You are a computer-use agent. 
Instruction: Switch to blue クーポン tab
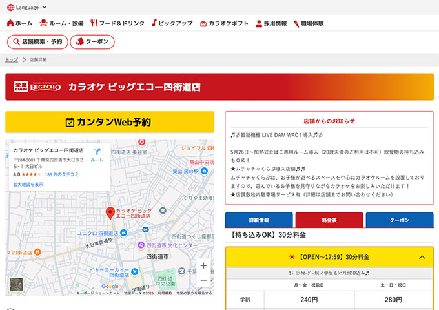[x=400, y=220]
